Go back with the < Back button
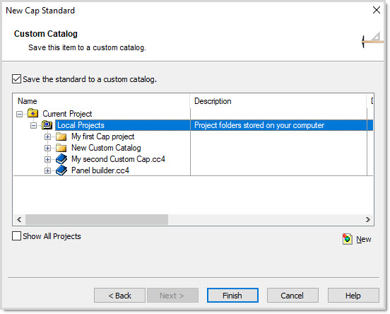Screen dimensions: 390x314 [119, 296]
